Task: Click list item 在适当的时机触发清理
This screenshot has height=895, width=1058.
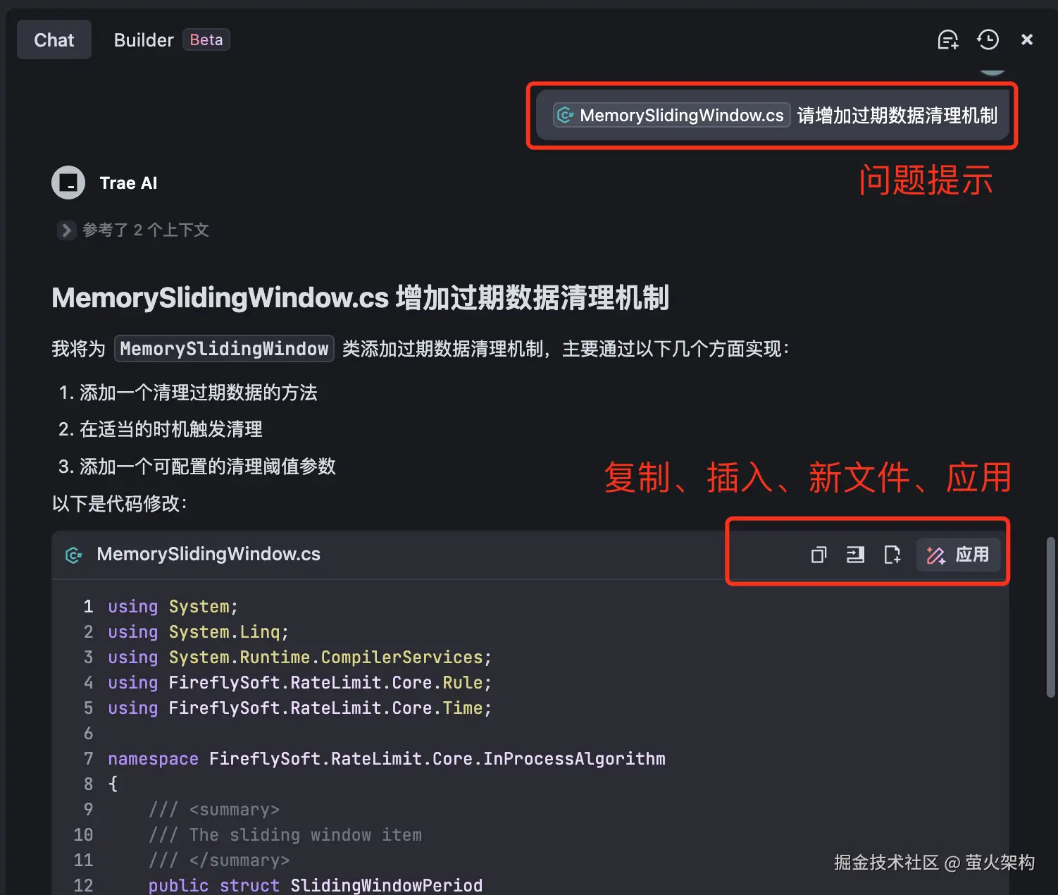Action: coord(171,429)
